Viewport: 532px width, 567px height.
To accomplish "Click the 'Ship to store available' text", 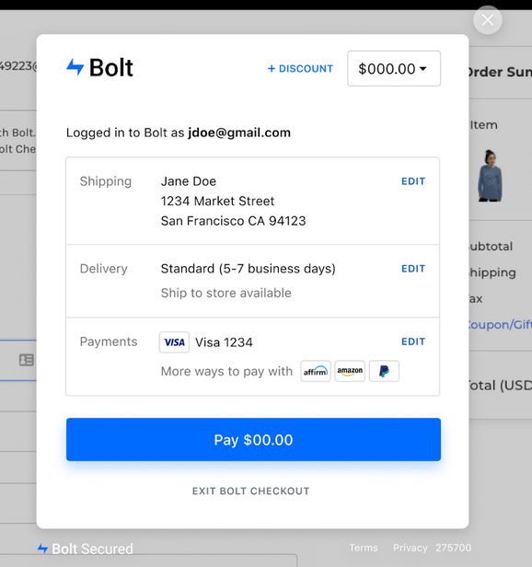I will click(226, 293).
